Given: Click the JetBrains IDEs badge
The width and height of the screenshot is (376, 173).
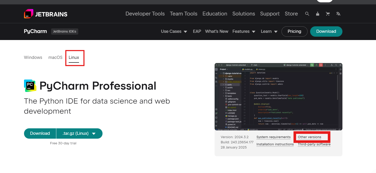Looking at the screenshot, I should pyautogui.click(x=65, y=32).
